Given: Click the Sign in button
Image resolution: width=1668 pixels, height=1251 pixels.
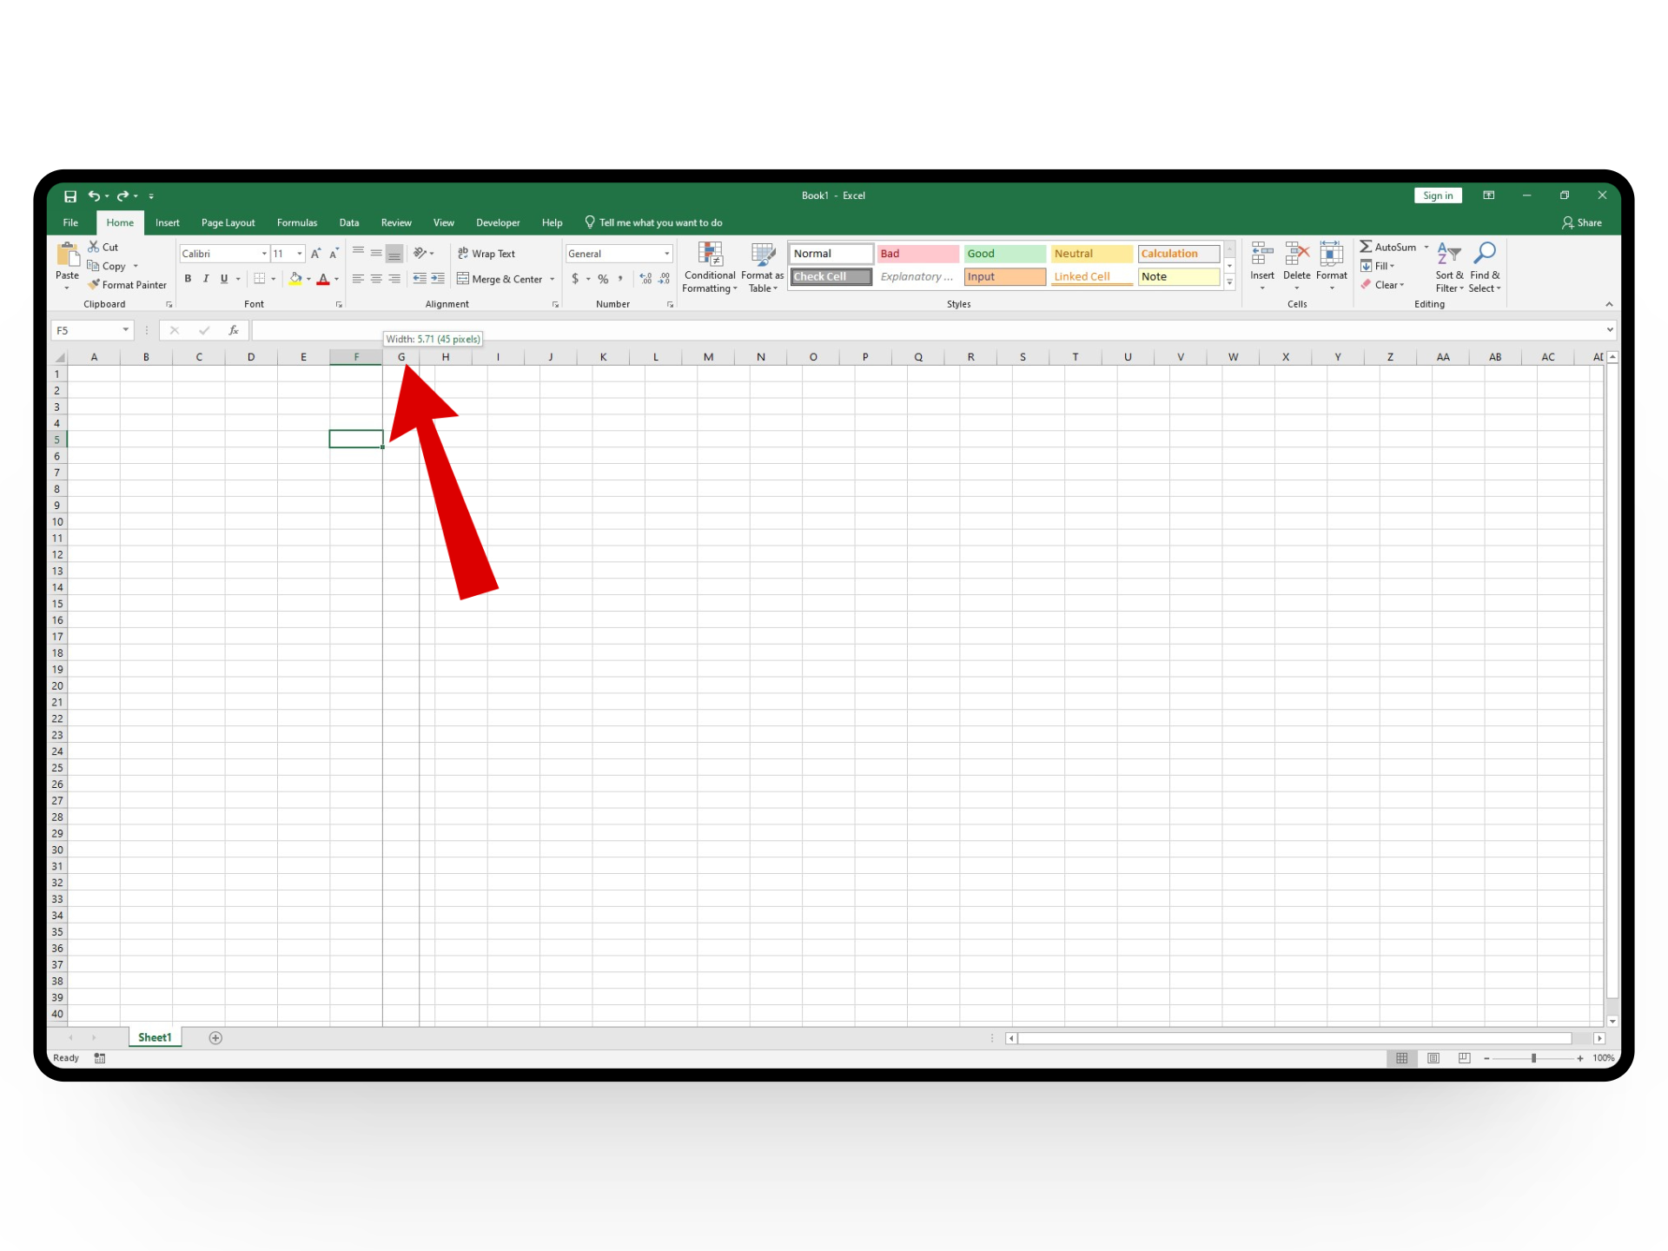Looking at the screenshot, I should pyautogui.click(x=1438, y=196).
